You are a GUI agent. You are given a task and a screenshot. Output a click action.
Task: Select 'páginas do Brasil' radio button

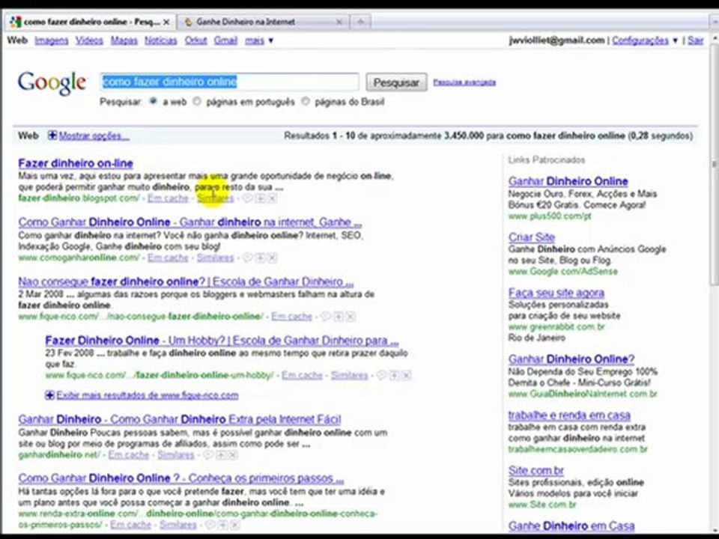[306, 101]
